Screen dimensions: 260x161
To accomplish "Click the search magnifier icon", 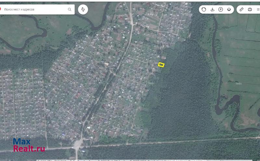I will (70, 9).
